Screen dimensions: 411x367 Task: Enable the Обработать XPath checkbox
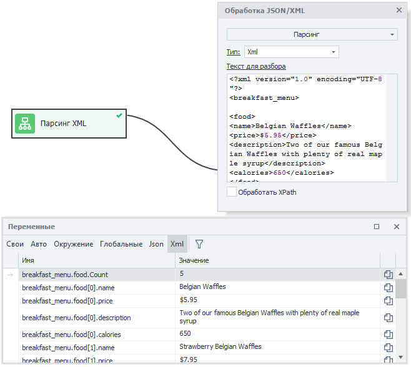(x=232, y=192)
